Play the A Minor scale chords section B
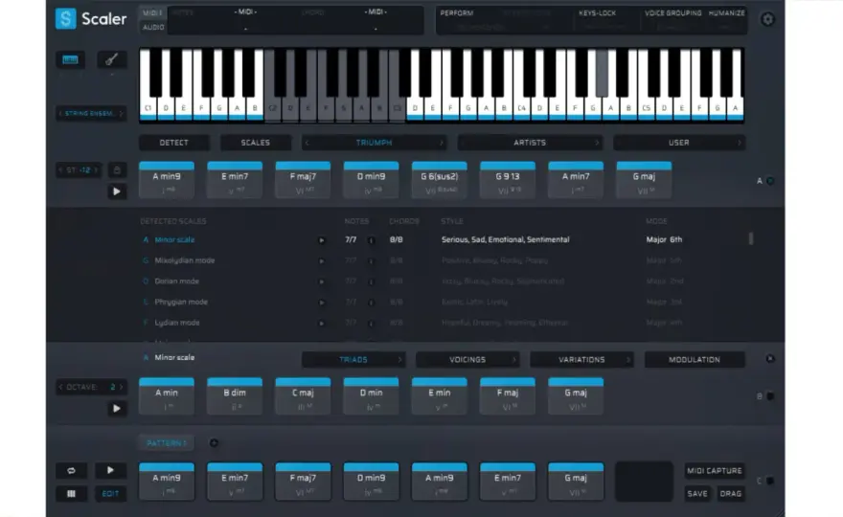This screenshot has height=517, width=843. point(117,409)
